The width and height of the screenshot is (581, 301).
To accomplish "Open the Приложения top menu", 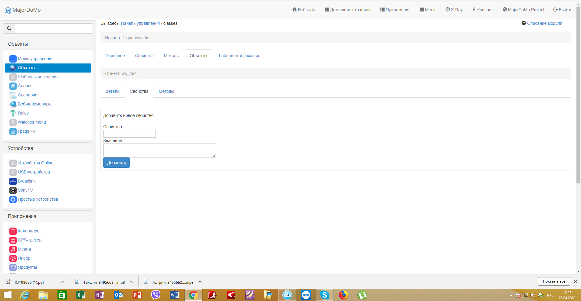I will click(395, 10).
